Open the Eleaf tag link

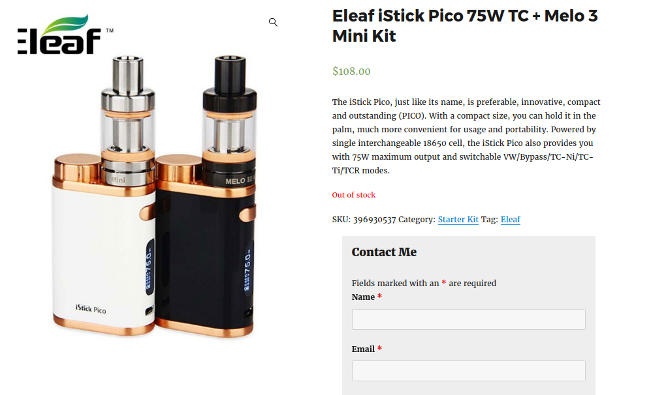pos(510,219)
